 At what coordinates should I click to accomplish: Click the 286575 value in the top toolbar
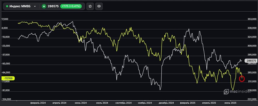[53, 6]
